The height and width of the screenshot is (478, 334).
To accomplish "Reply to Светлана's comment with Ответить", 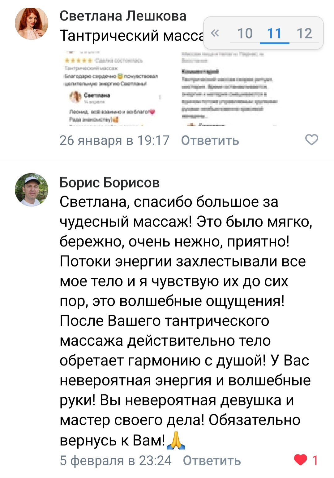I will [x=210, y=141].
